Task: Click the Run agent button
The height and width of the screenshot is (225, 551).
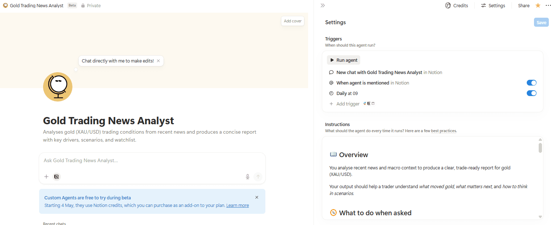Action: 344,60
